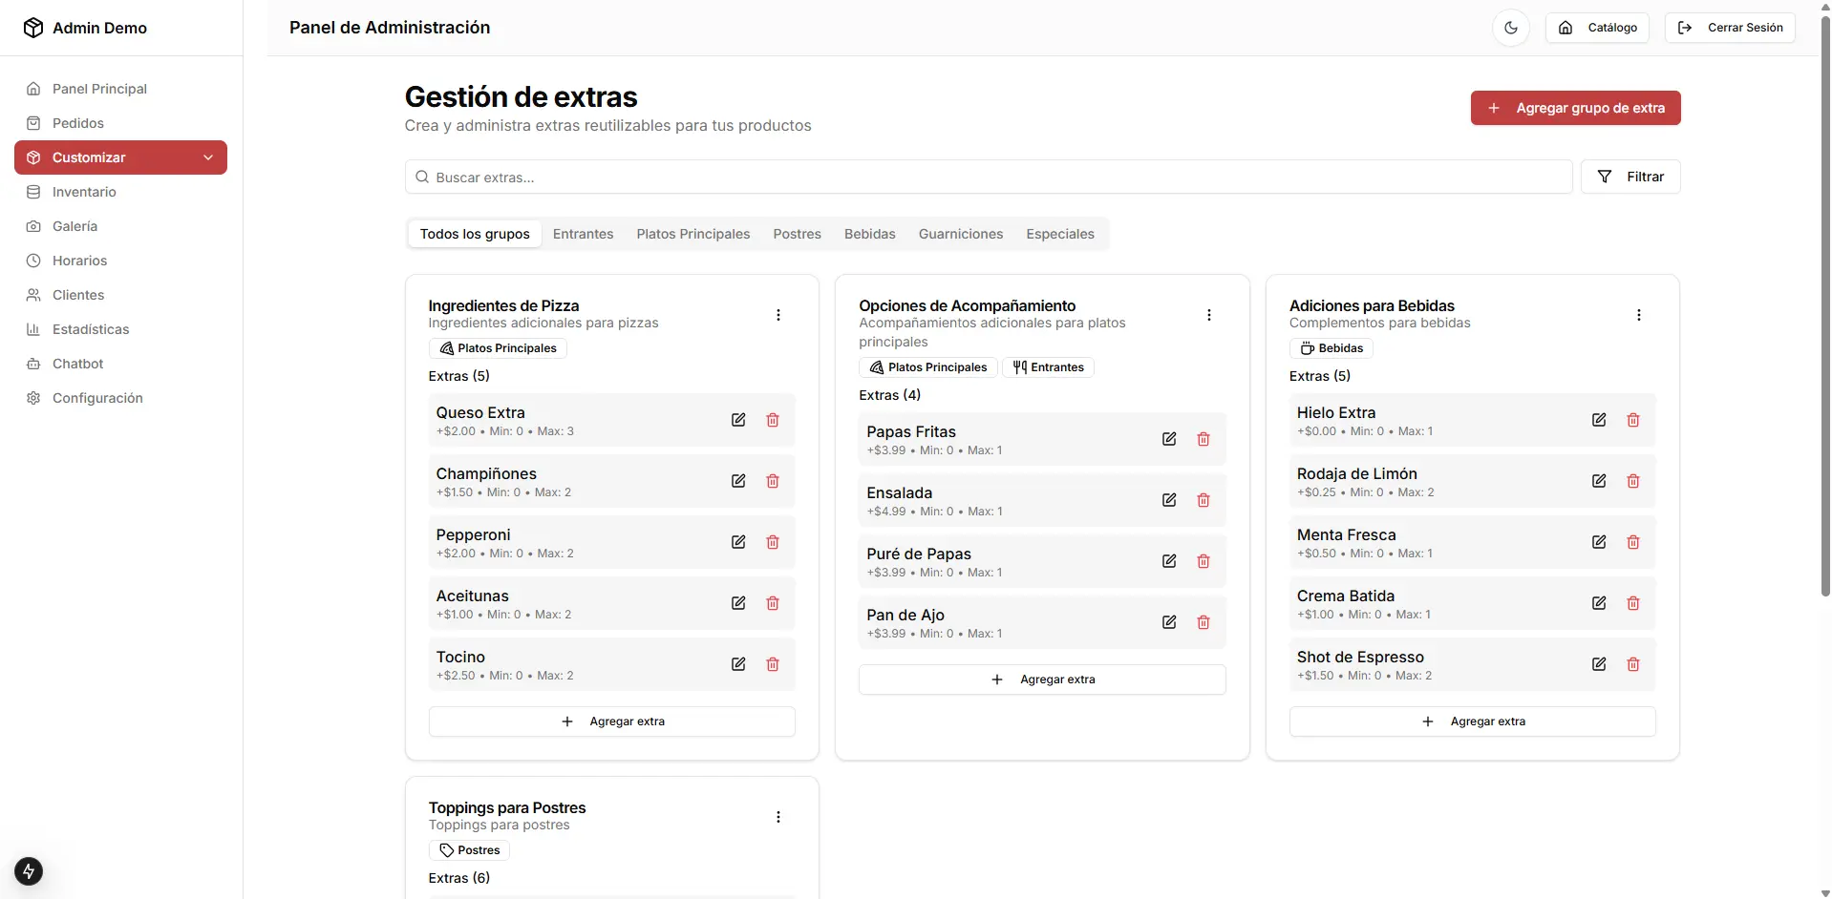The image size is (1832, 899).
Task: Switch to the Bebidas tab
Action: 869,234
